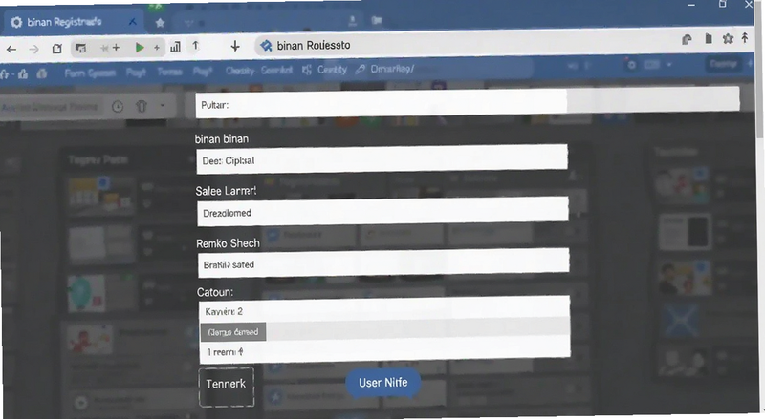Click the blue User Nitfe button
This screenshot has height=419, width=765.
coord(383,383)
